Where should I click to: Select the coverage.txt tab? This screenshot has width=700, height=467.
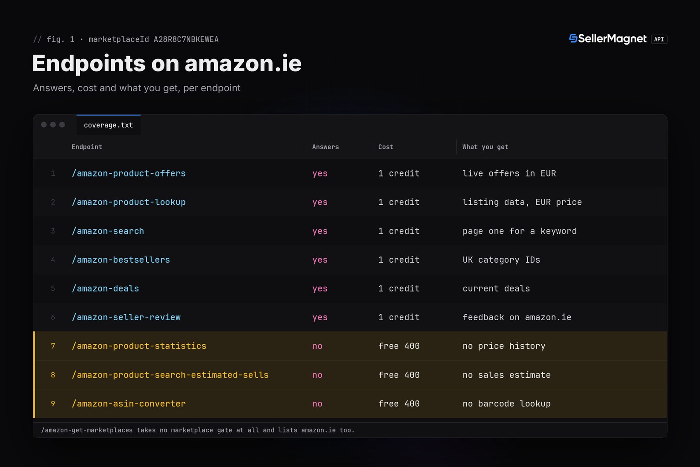[108, 125]
